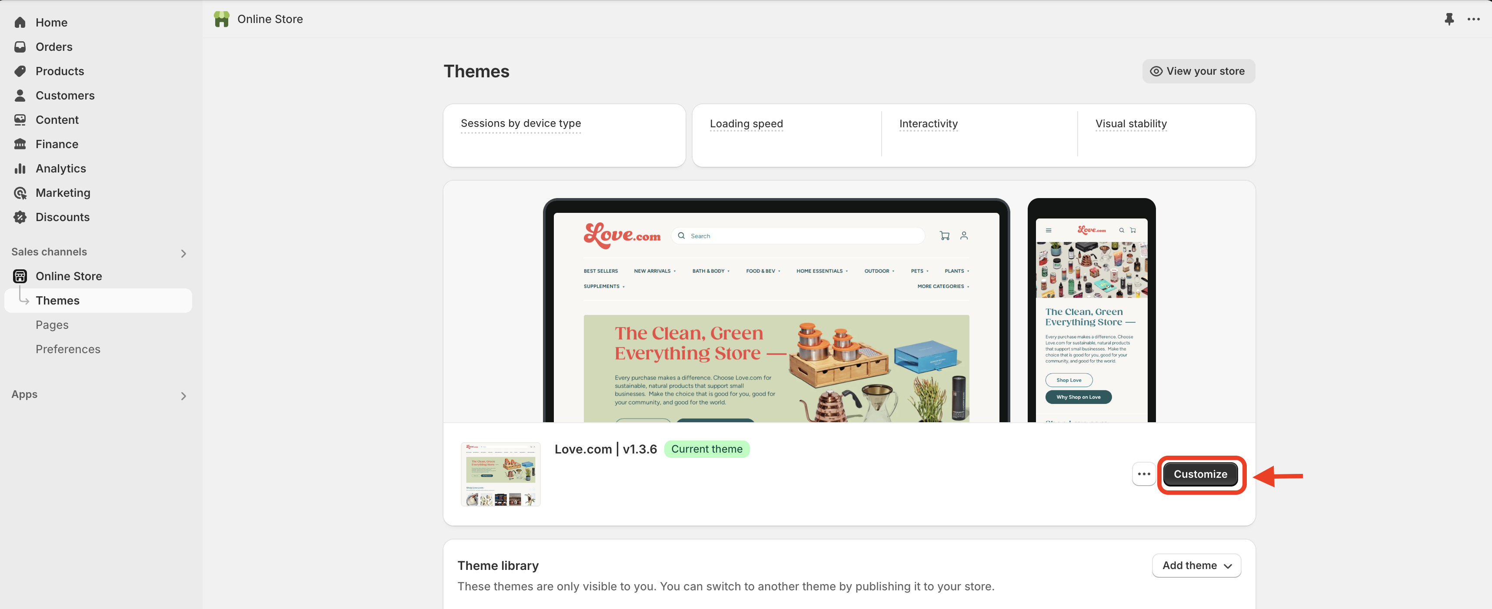Click the Current theme badge
Screen dimensions: 1492x609
tap(706, 449)
